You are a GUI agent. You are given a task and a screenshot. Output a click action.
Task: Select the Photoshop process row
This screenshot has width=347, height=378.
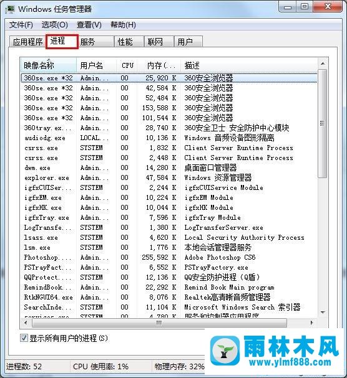(x=169, y=257)
